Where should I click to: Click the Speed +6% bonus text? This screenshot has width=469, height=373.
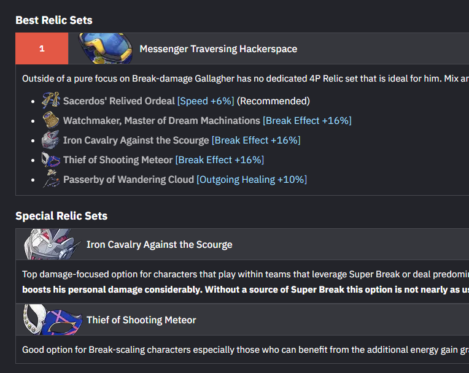[206, 101]
